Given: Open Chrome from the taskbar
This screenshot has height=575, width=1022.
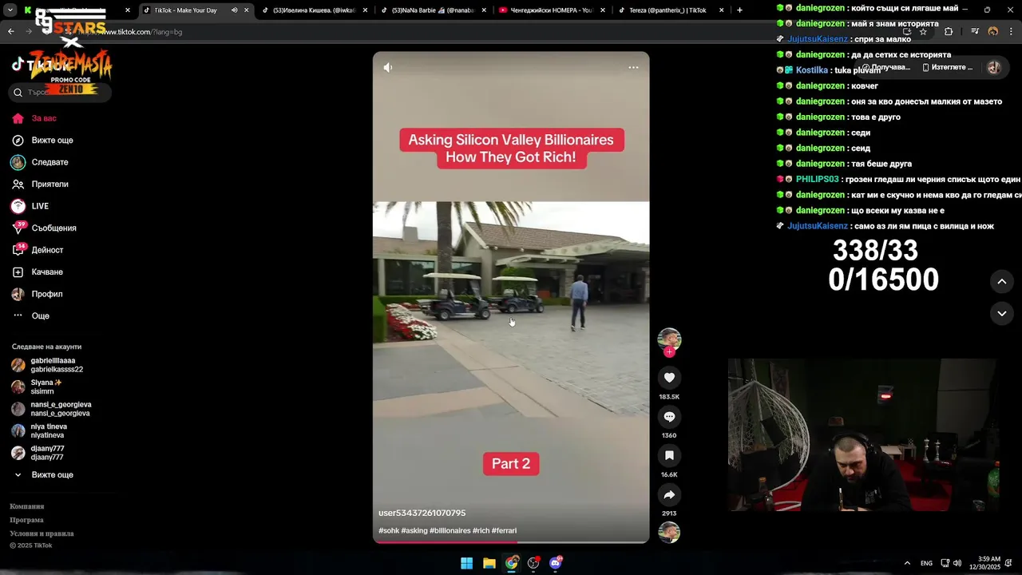Looking at the screenshot, I should tap(512, 563).
